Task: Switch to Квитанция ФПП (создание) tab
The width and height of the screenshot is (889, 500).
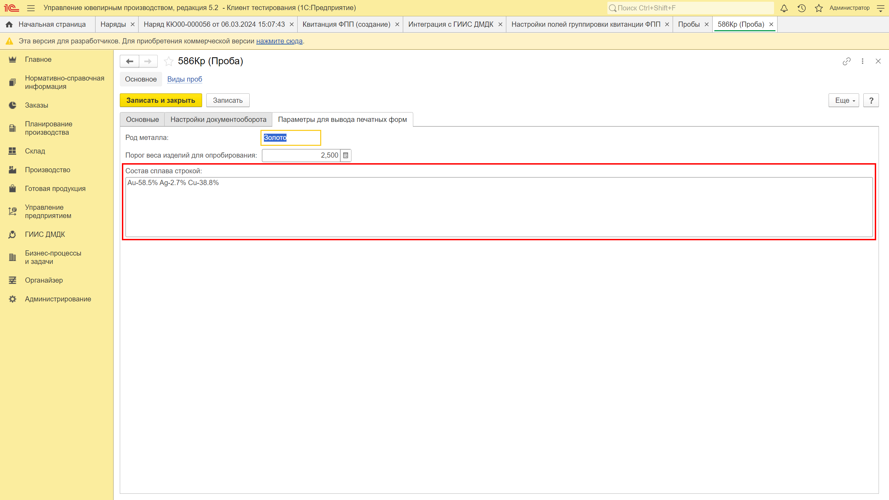Action: (347, 24)
